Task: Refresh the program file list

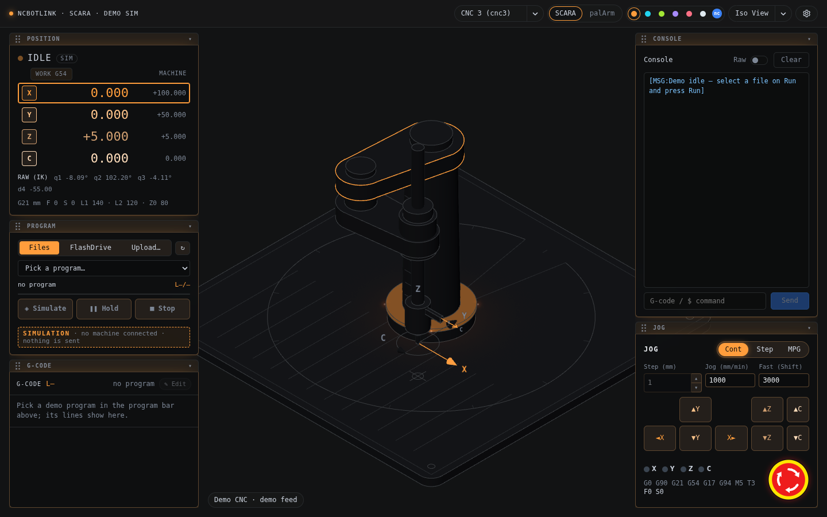Action: tap(183, 248)
